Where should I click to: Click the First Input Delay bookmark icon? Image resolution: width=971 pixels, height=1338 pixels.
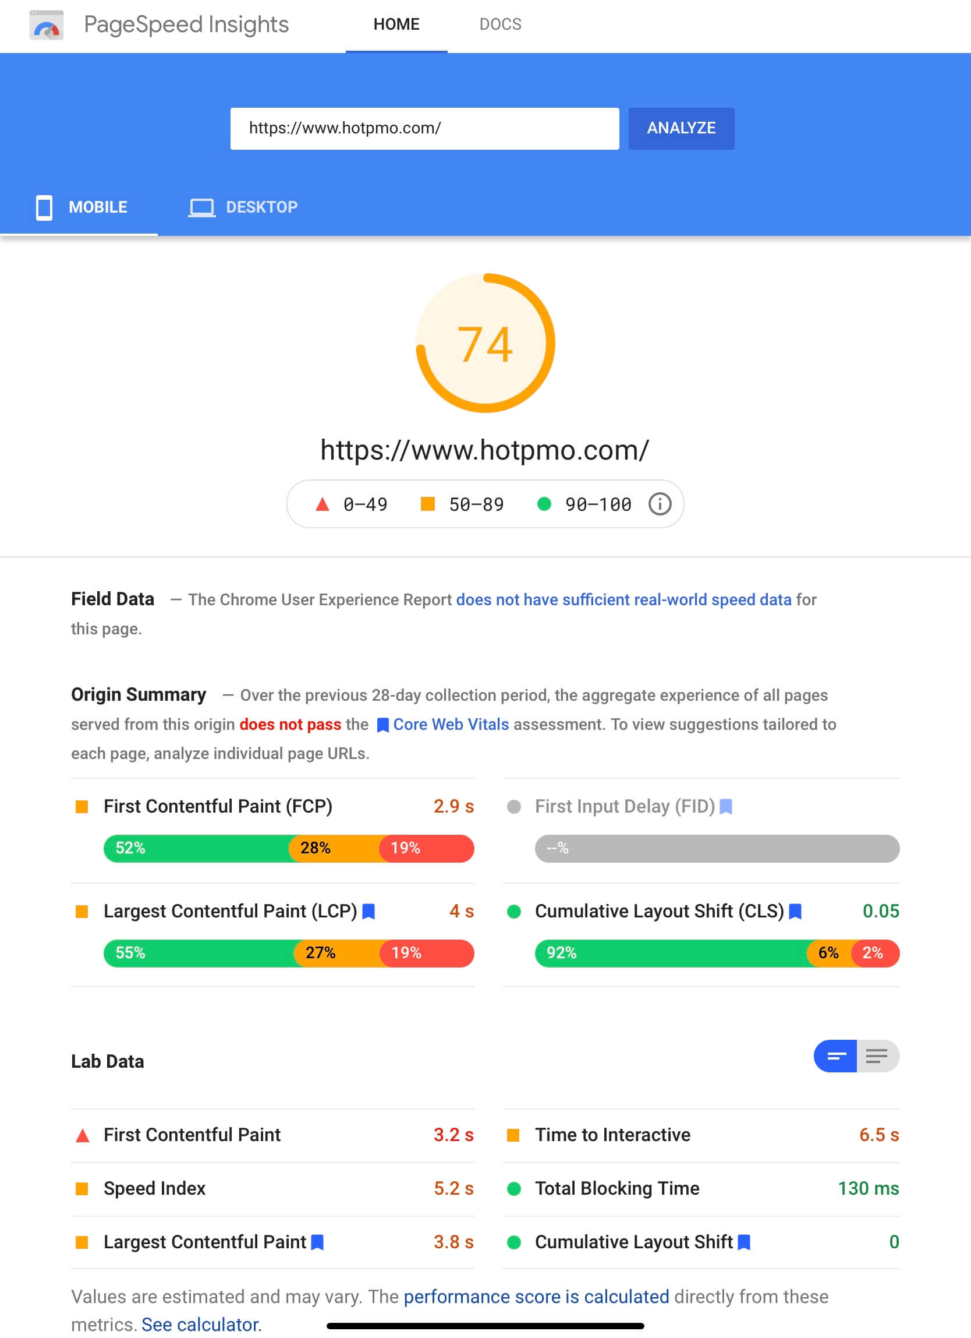727,806
